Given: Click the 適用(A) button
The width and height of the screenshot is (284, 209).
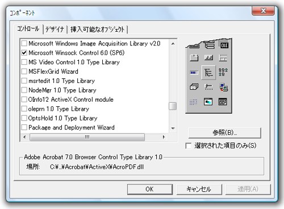Looking at the screenshot, I should [248, 189].
